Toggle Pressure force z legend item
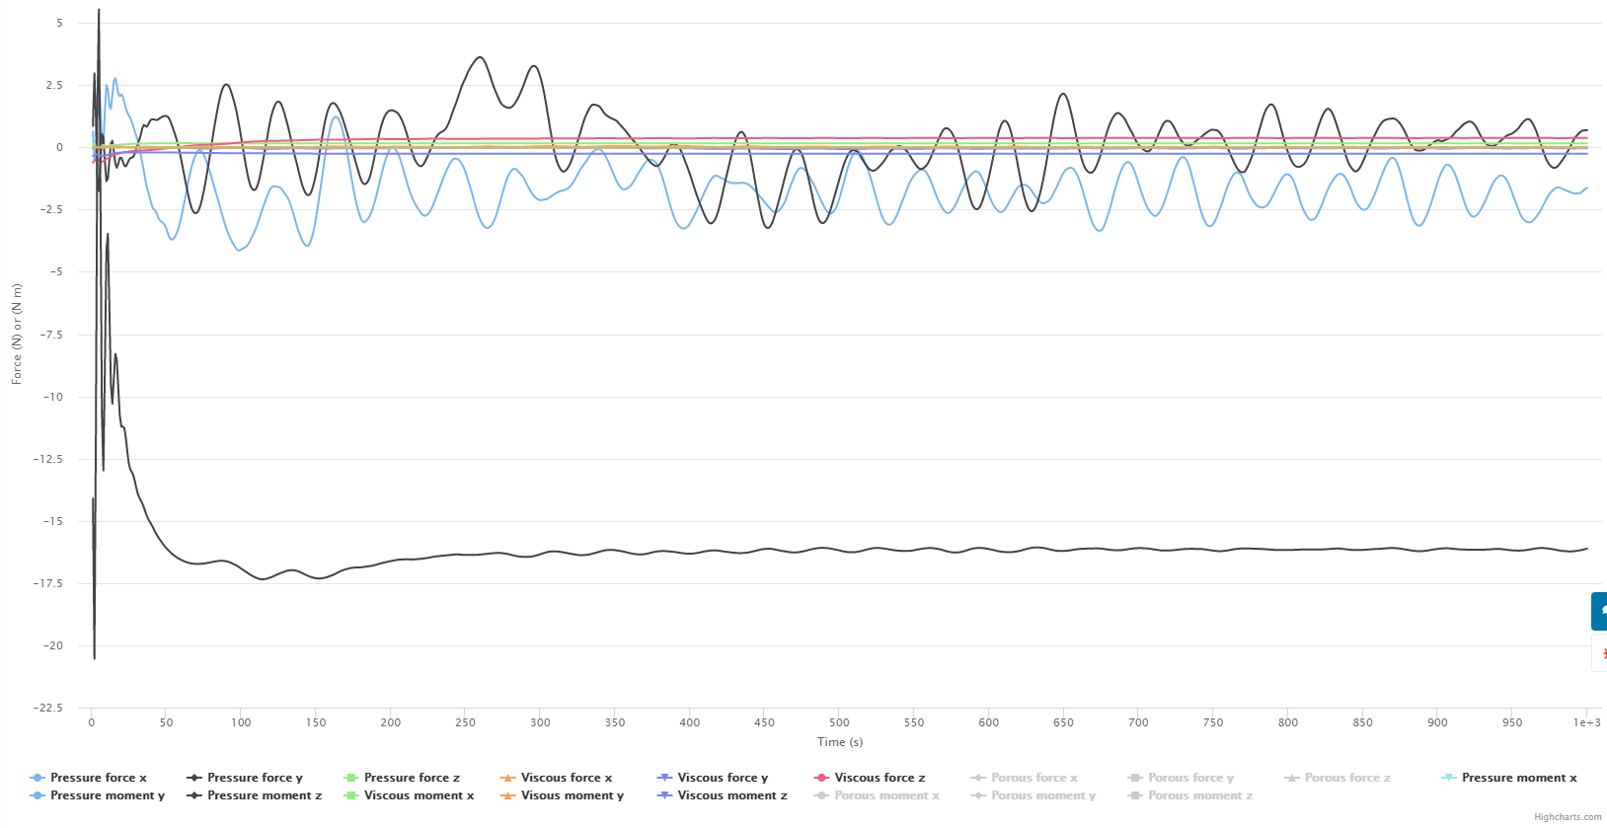The height and width of the screenshot is (828, 1607). [x=412, y=778]
